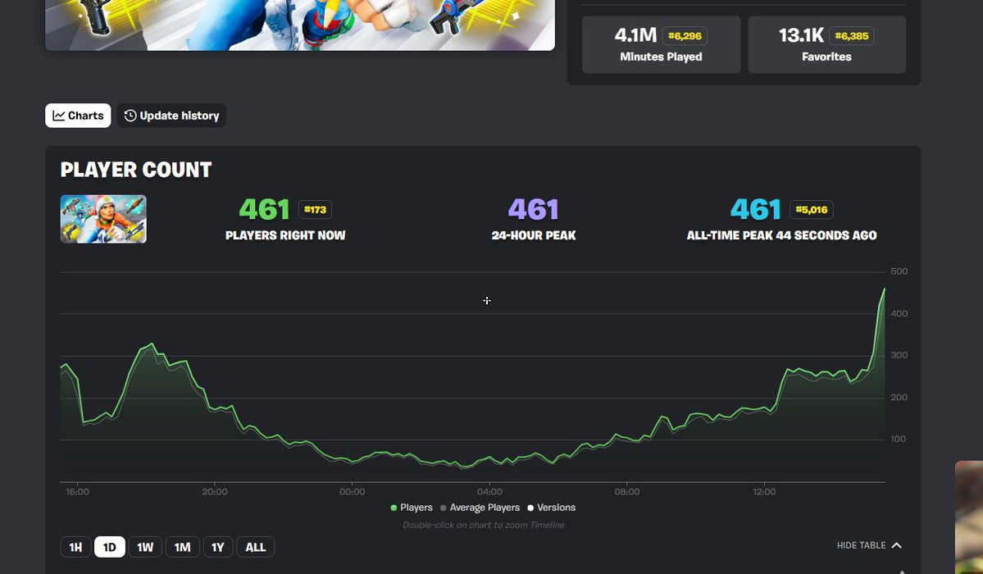Click the PLAYERS RIGHT NOW label
This screenshot has height=574, width=983.
[285, 235]
